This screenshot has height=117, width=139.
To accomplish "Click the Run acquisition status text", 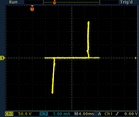I will 13,2.
